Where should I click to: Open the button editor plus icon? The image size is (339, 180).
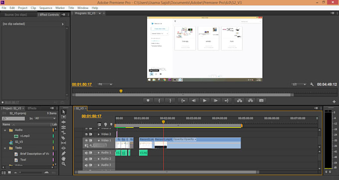[x=334, y=101]
